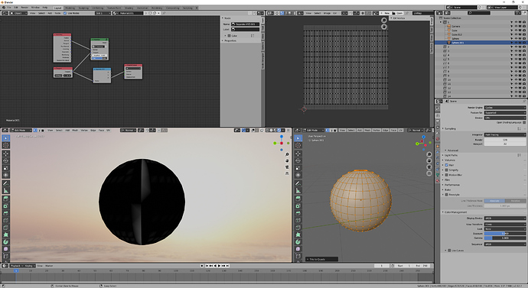
Task: Select Sphere.001 in outliner
Action: [458, 43]
